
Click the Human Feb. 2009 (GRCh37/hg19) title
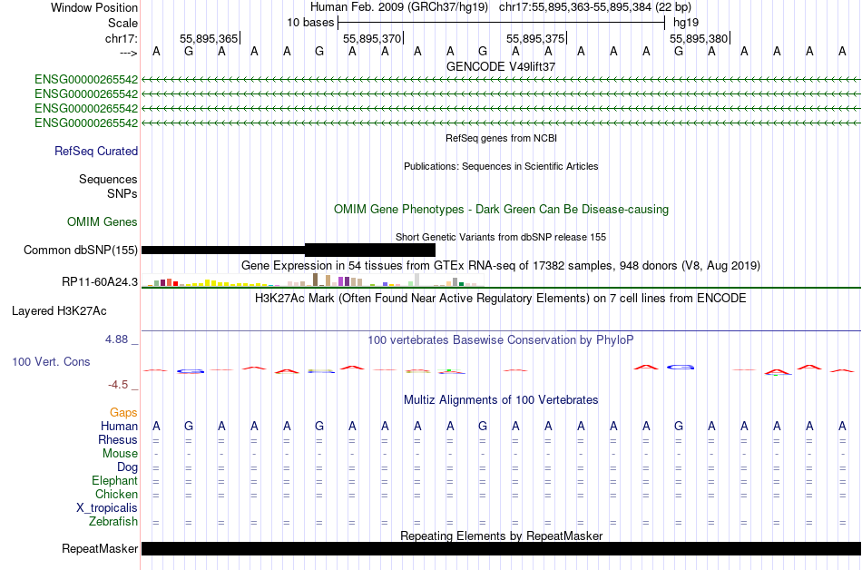[398, 7]
